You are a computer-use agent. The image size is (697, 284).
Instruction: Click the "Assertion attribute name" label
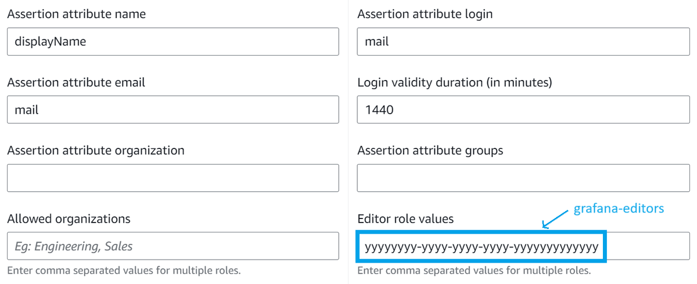(76, 14)
